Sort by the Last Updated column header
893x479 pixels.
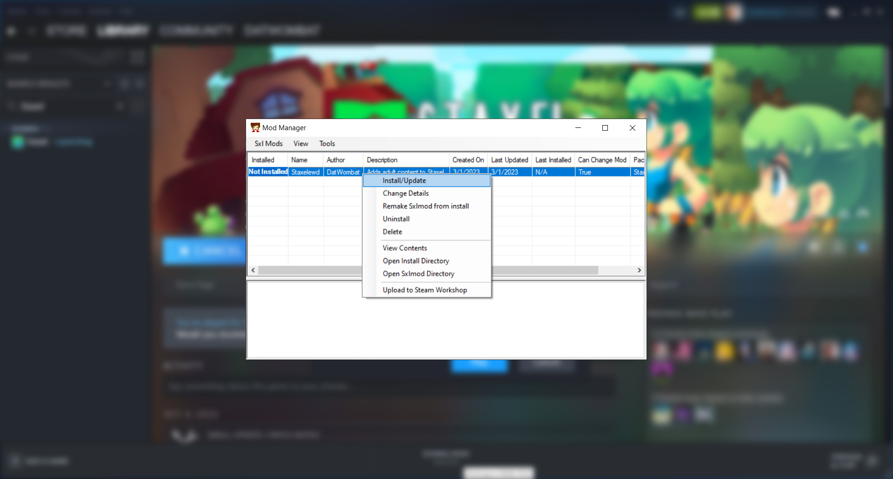[510, 160]
